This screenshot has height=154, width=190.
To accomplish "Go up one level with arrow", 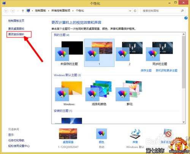I will point(23,11).
